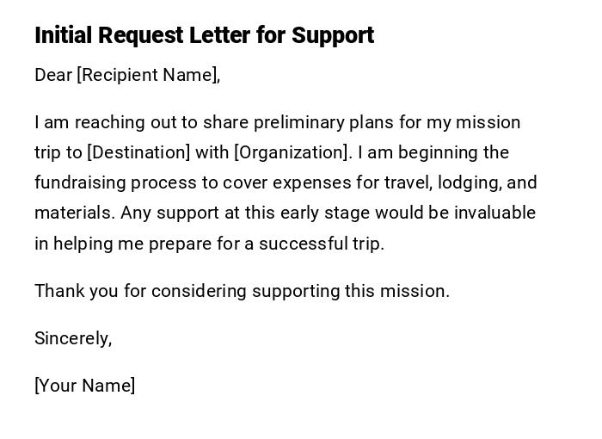This screenshot has width=602, height=439.
Task: Place cursor on the word "materials"
Action: [x=73, y=213]
